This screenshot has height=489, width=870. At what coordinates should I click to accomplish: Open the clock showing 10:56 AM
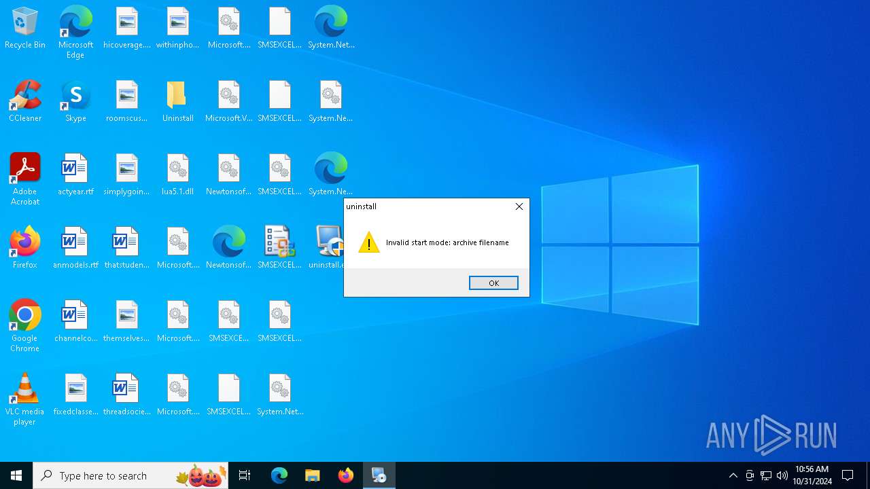point(812,475)
